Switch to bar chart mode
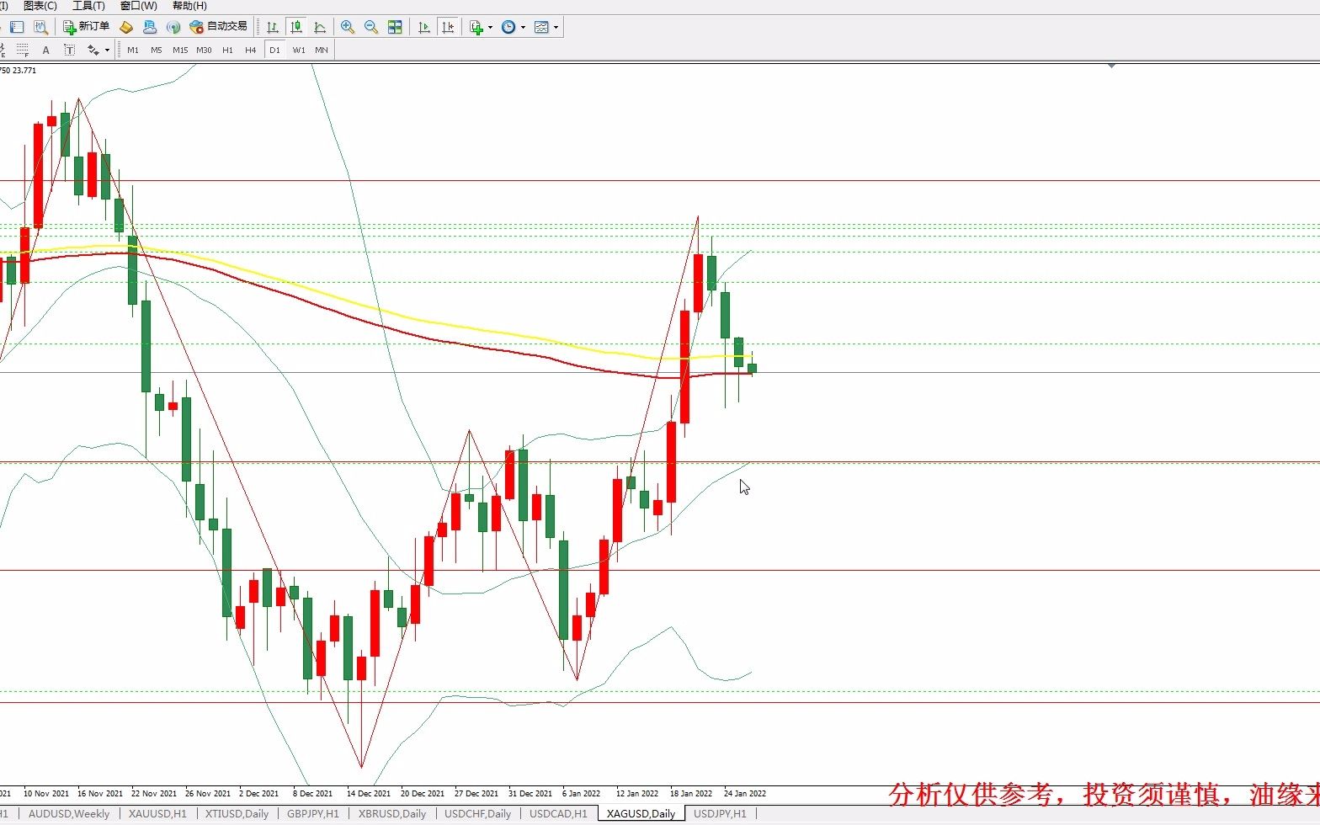This screenshot has height=825, width=1320. (273, 27)
